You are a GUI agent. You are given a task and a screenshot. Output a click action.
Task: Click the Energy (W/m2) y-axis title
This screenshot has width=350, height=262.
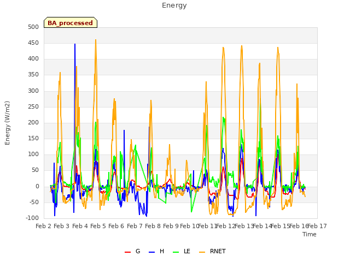(7, 123)
